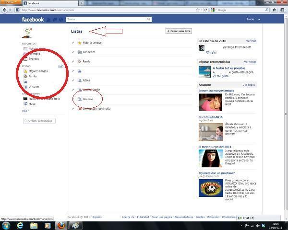The width and height of the screenshot is (288, 230).
Task: Click the Buscar search field
Action: click(x=106, y=19)
